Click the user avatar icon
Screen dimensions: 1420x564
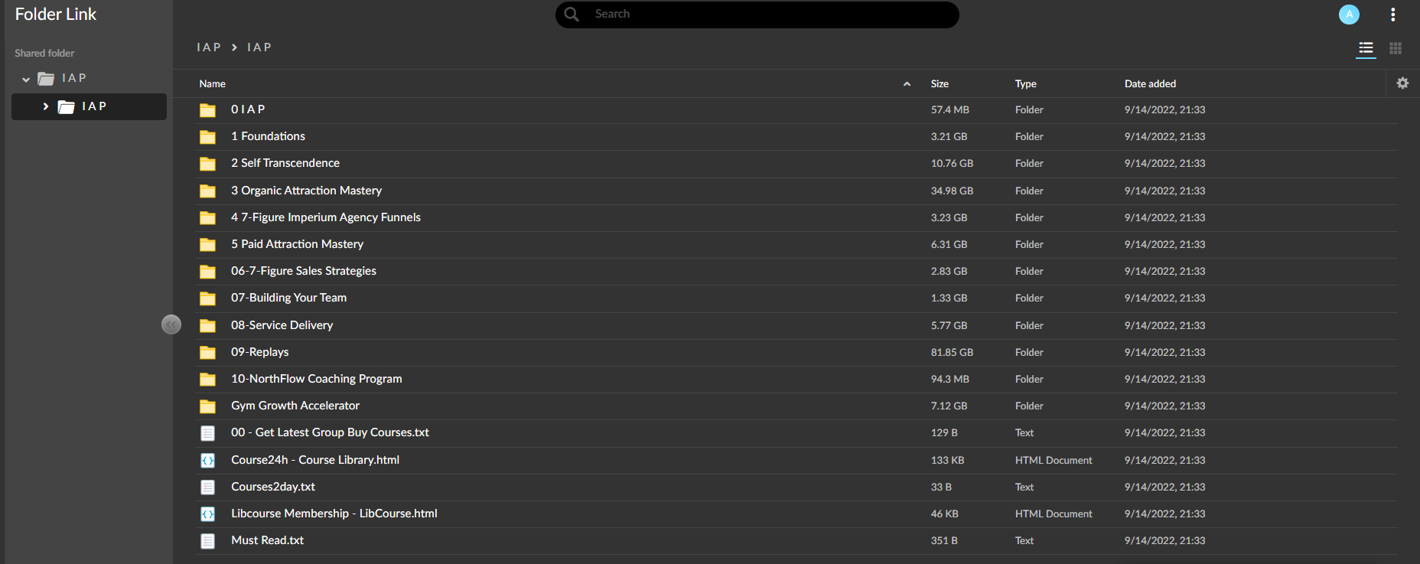pyautogui.click(x=1349, y=15)
